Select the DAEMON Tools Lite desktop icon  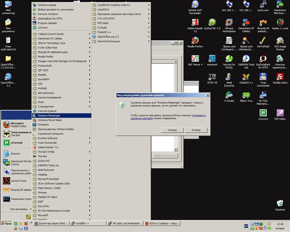pyautogui.click(x=246, y=62)
